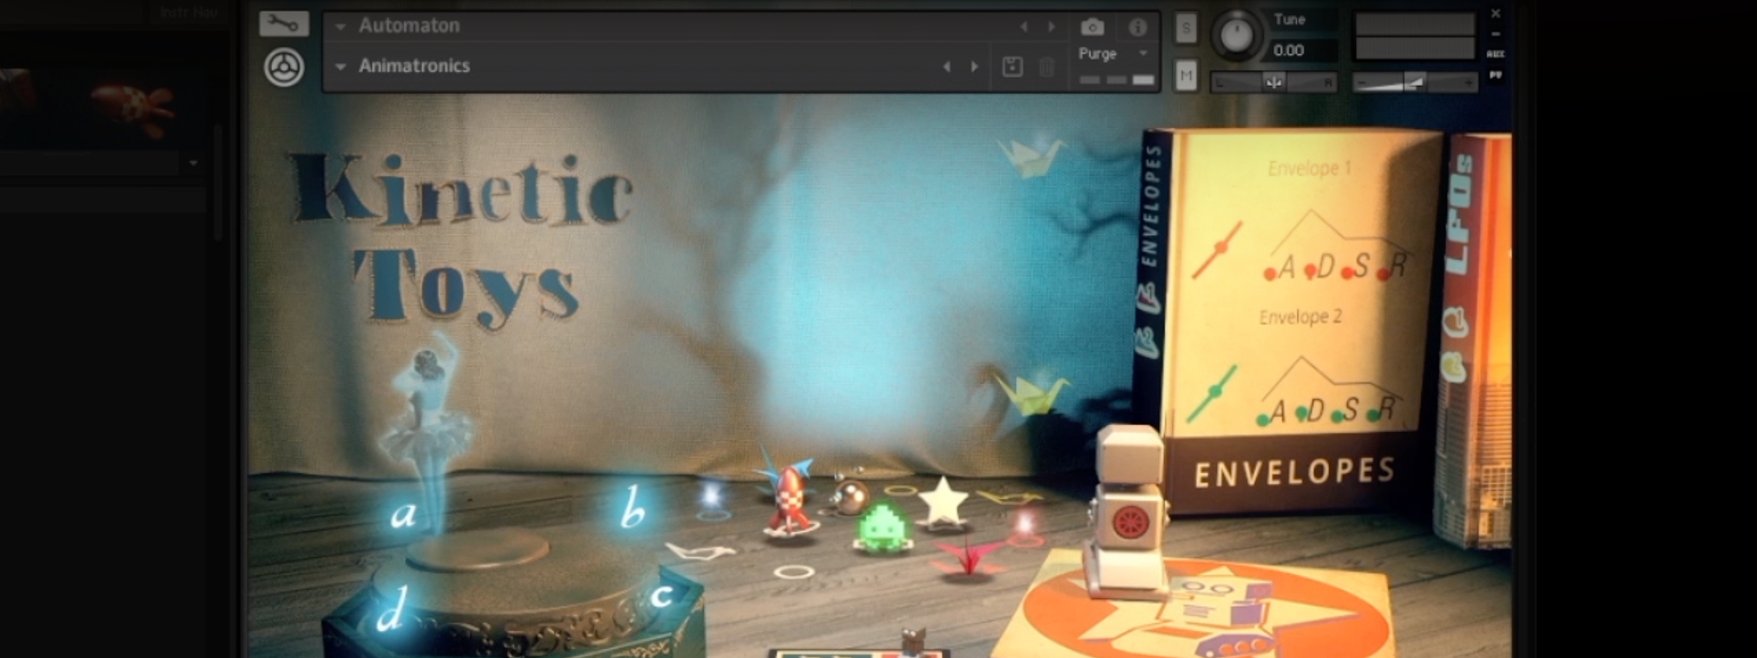This screenshot has width=1757, height=658.
Task: Go to next instrument beside Automaton
Action: [x=1051, y=26]
